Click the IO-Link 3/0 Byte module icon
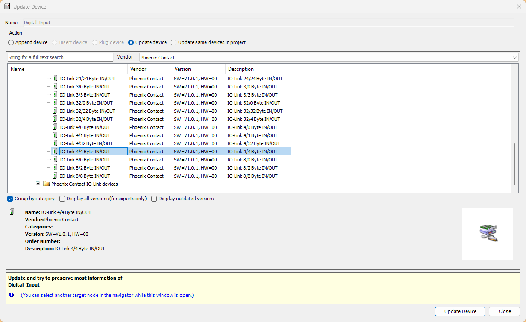Screen dimensions: 526x322 coord(55,87)
